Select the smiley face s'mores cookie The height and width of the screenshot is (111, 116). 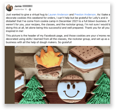point(72,89)
